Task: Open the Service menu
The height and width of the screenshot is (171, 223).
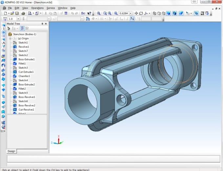Action: 51,8
